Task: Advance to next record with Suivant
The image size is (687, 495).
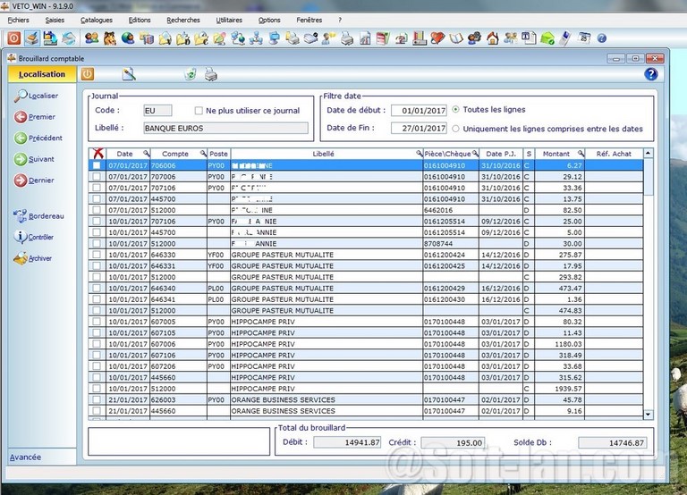Action: 21,160
